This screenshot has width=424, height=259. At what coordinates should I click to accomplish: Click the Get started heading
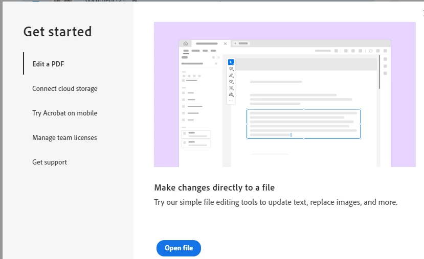[57, 32]
